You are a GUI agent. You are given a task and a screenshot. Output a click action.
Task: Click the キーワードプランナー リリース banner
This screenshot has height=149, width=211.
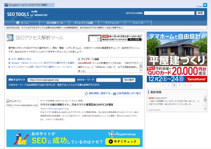click(x=115, y=38)
